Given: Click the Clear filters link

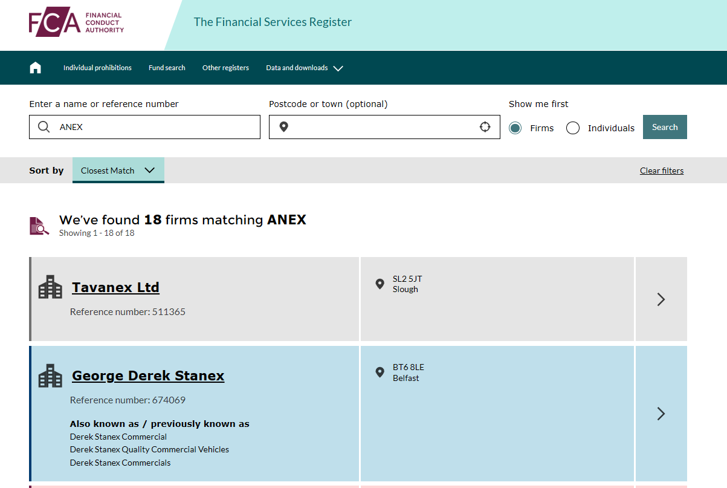Looking at the screenshot, I should [662, 171].
